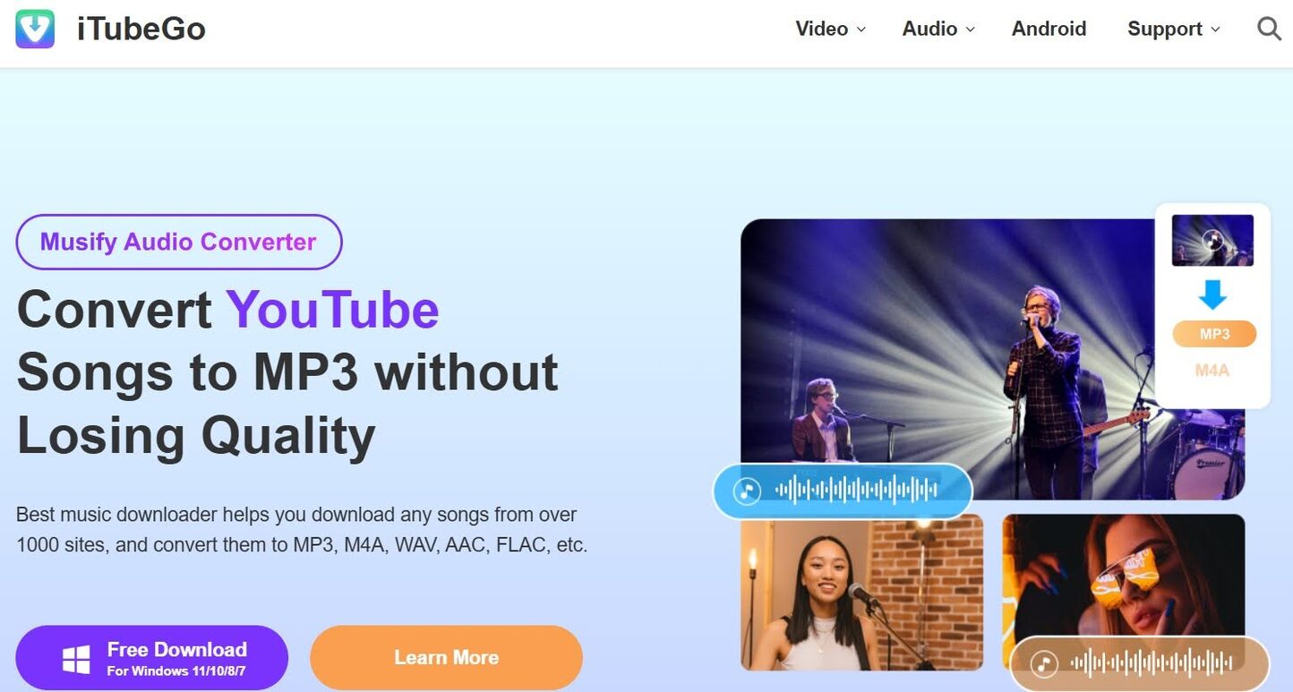This screenshot has height=692, width=1293.
Task: Click the iTubeGo brand name text
Action: [x=141, y=29]
